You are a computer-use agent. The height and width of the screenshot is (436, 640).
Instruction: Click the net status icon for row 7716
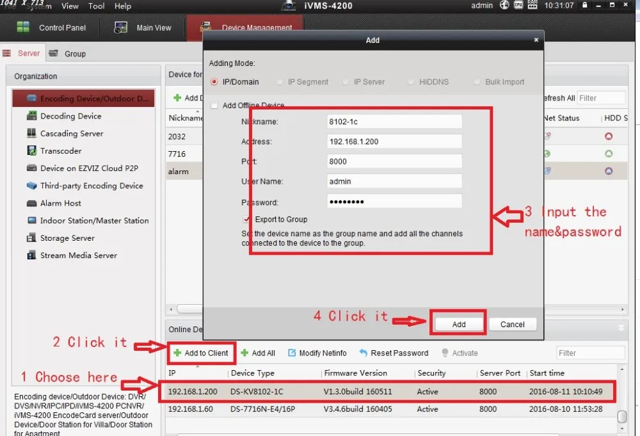click(547, 154)
